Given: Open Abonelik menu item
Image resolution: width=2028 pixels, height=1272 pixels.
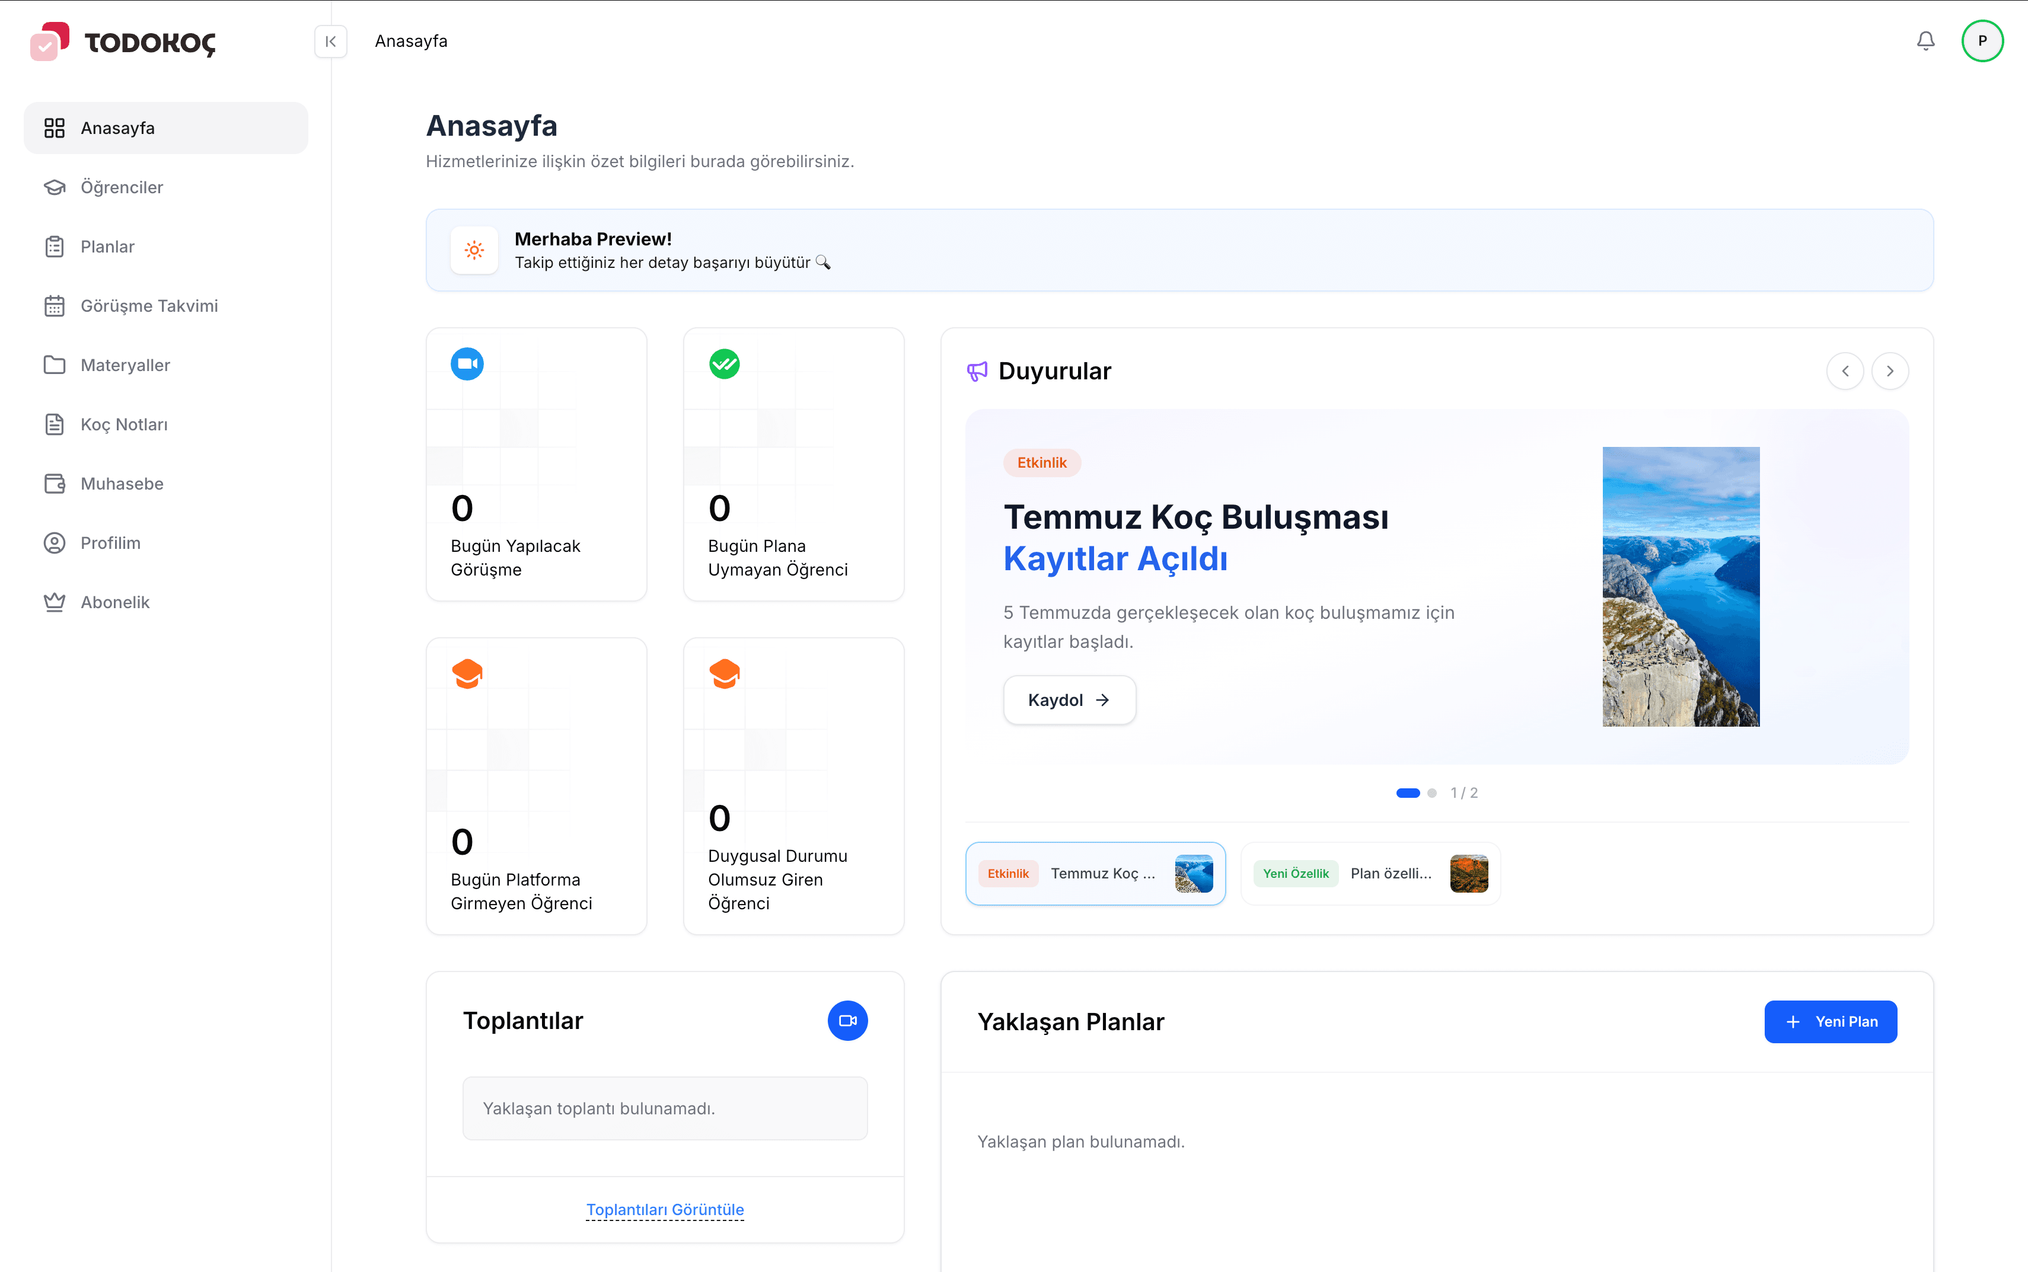Looking at the screenshot, I should pos(166,602).
